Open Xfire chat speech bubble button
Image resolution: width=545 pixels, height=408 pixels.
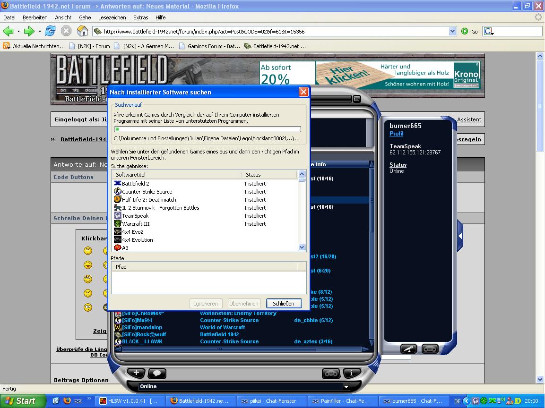157,373
